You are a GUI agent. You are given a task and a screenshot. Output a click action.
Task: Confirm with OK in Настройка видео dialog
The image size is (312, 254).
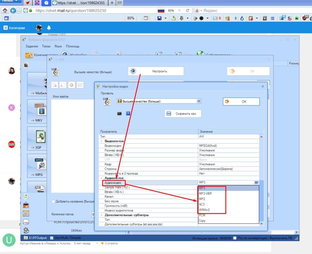[x=241, y=102]
